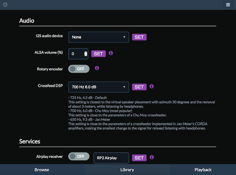236x175 pixels.
Task: Click the 'I2S audio device' label
Action: click(49, 36)
